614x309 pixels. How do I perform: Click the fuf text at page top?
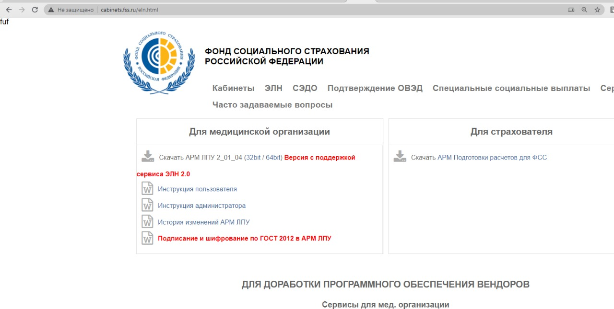point(4,22)
